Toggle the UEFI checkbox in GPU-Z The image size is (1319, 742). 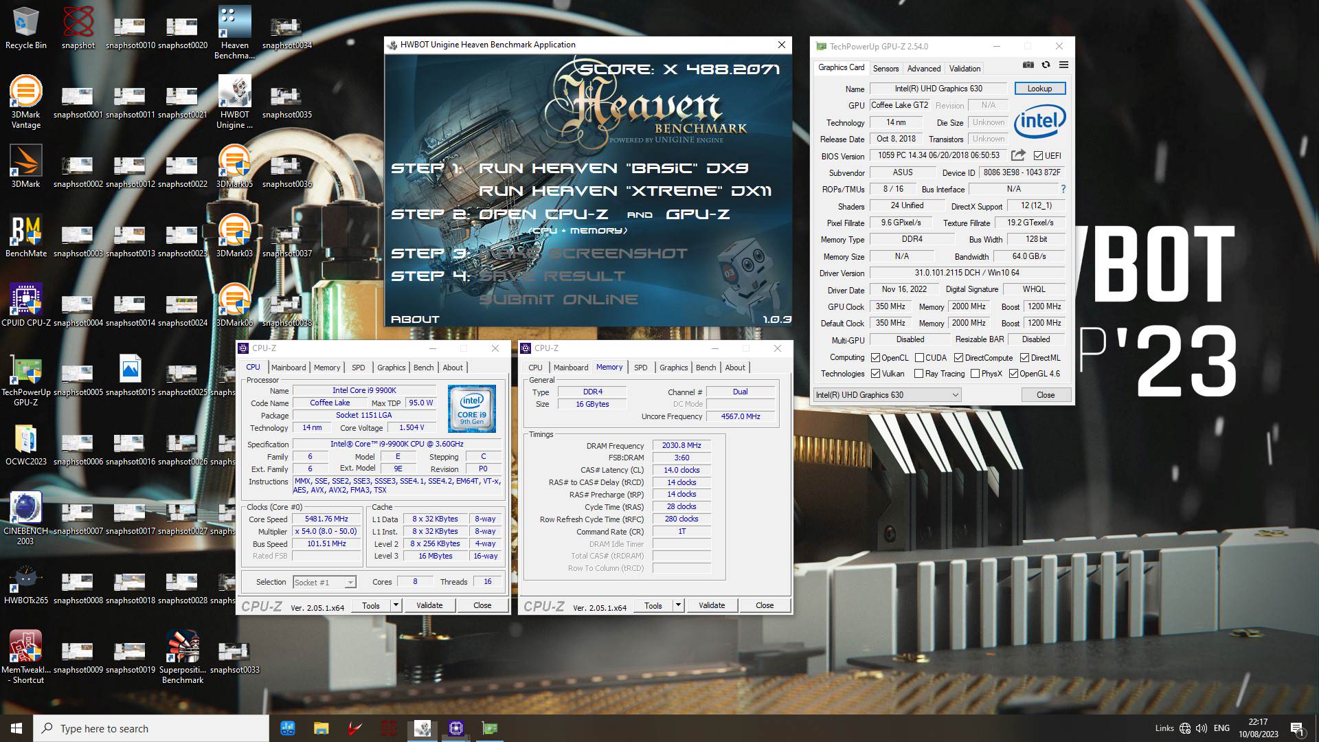click(1038, 156)
